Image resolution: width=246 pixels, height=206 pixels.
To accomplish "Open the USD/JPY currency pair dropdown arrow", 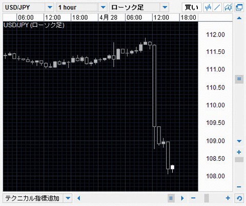I will click(50, 7).
